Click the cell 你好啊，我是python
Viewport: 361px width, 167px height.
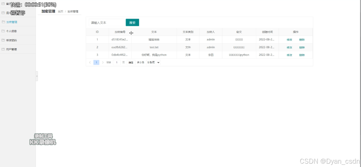click(x=154, y=55)
